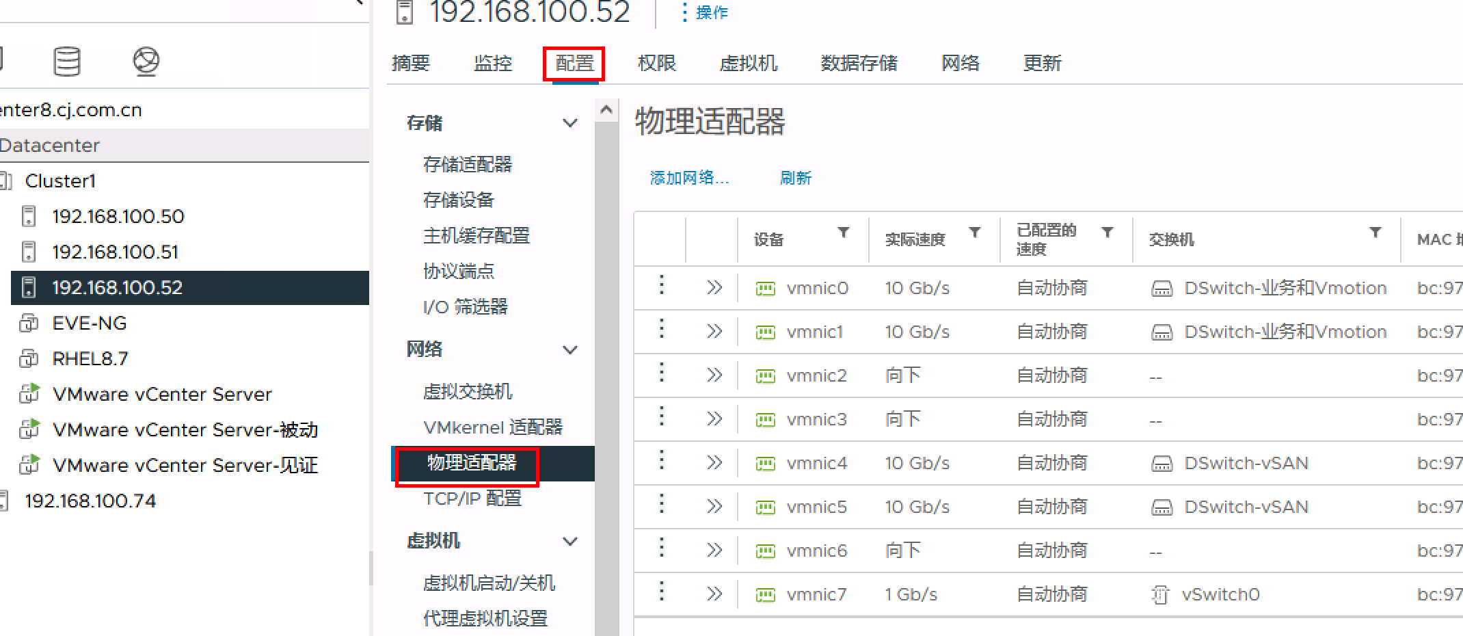Switch to the 权限 tab
The width and height of the screenshot is (1463, 636).
(657, 63)
